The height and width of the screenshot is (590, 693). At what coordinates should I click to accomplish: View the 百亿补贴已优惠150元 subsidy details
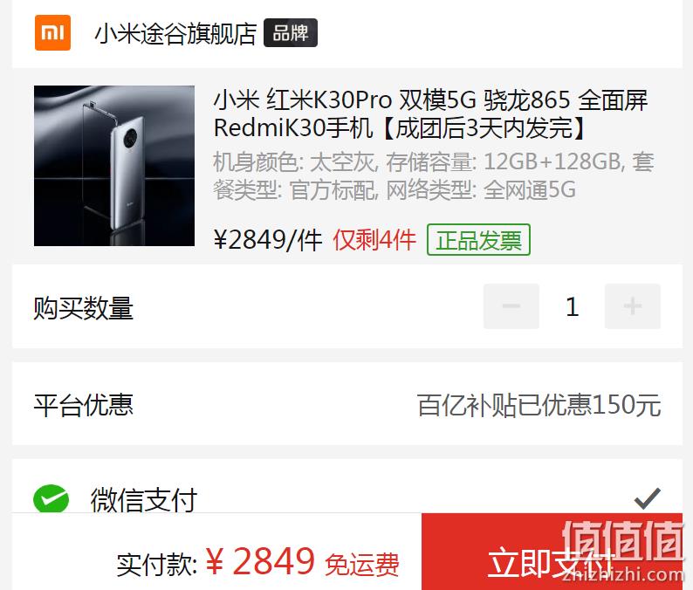tap(539, 405)
